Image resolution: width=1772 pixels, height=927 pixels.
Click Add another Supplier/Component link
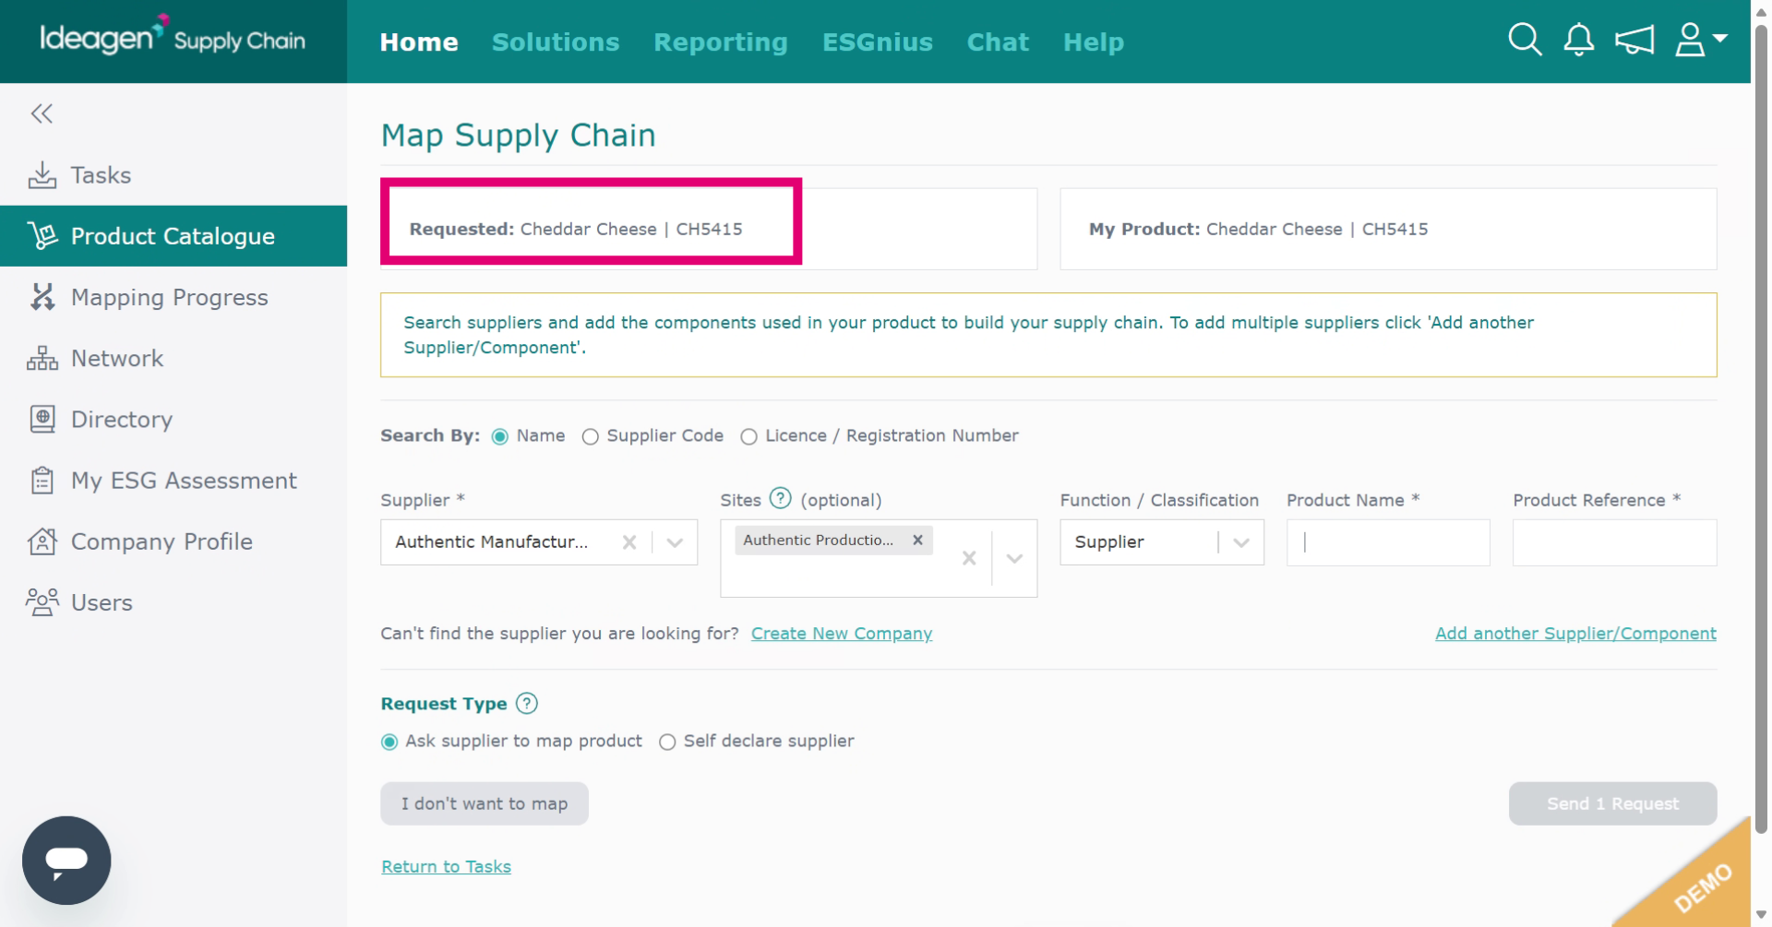(x=1575, y=634)
